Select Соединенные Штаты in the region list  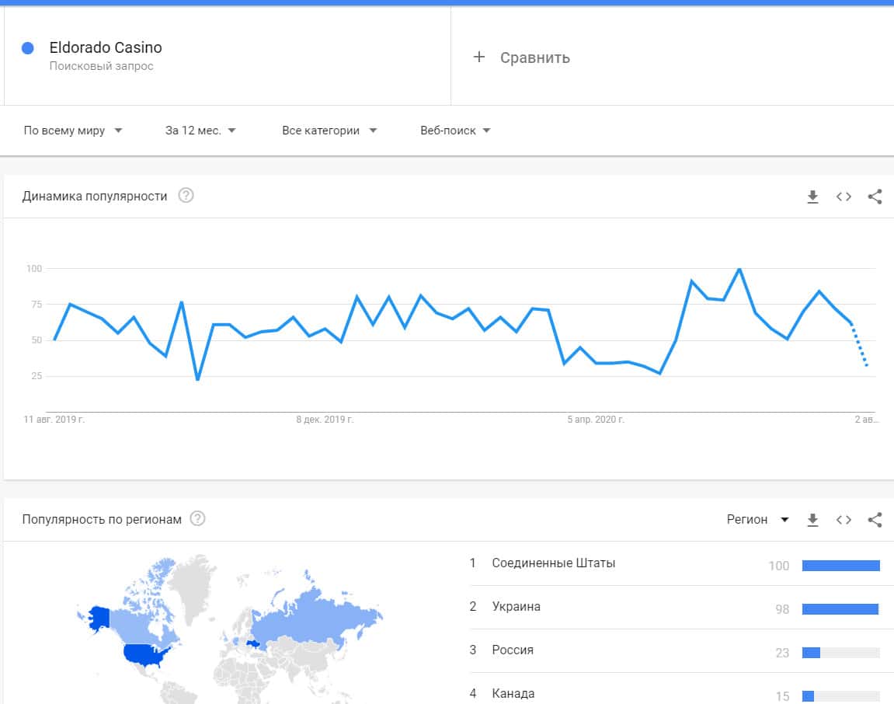(553, 563)
